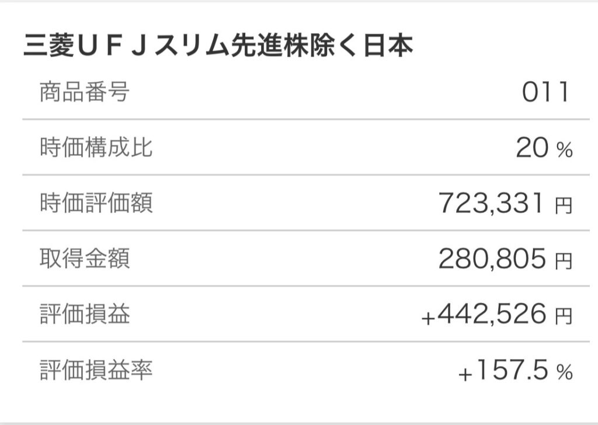Select the 時価評価額 label
This screenshot has width=598, height=425.
tap(96, 204)
